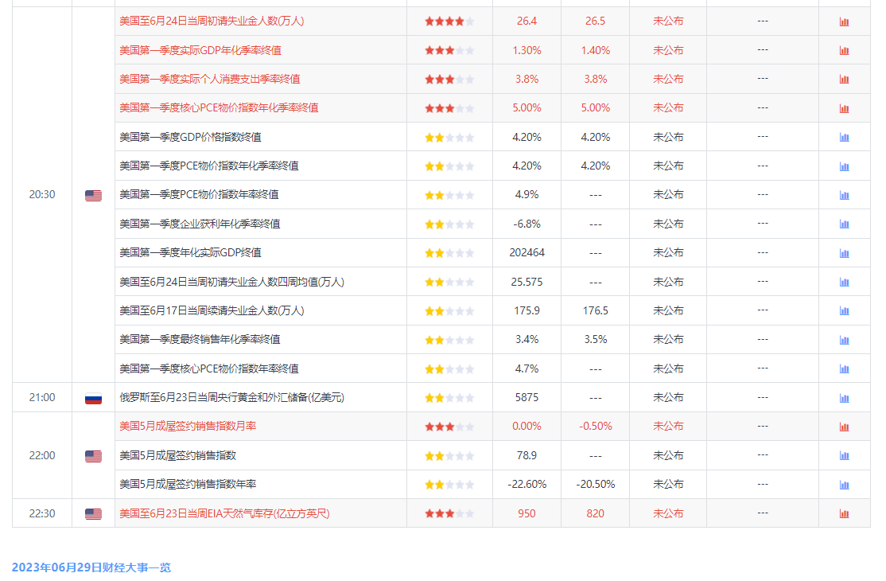
Task: Click previous value 26.4
Action: pos(527,21)
